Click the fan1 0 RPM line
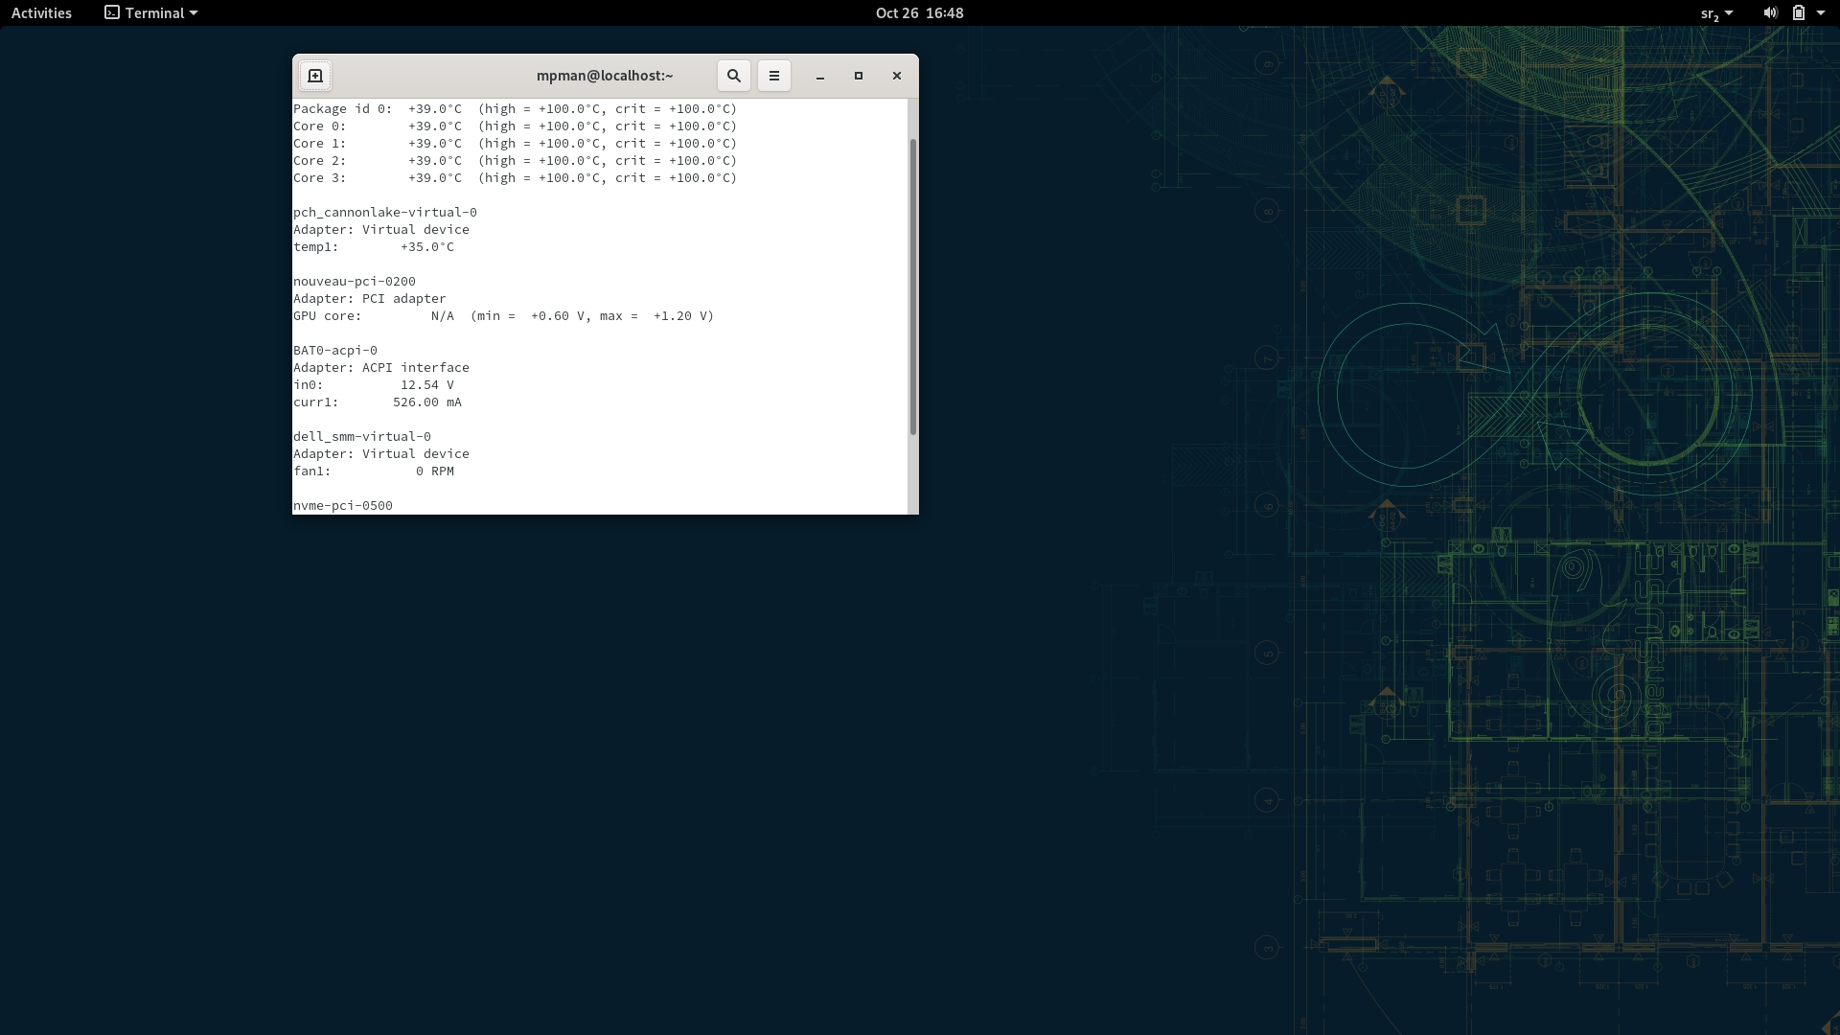The height and width of the screenshot is (1035, 1840). (x=374, y=471)
